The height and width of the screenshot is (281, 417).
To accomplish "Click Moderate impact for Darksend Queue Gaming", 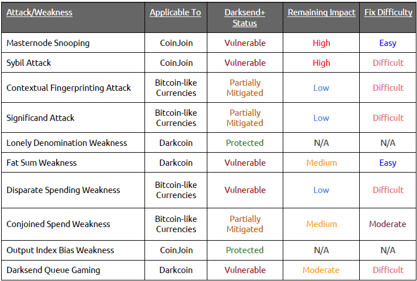I will (321, 270).
